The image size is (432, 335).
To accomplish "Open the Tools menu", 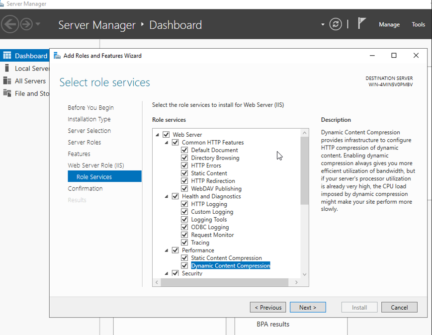I will click(418, 24).
